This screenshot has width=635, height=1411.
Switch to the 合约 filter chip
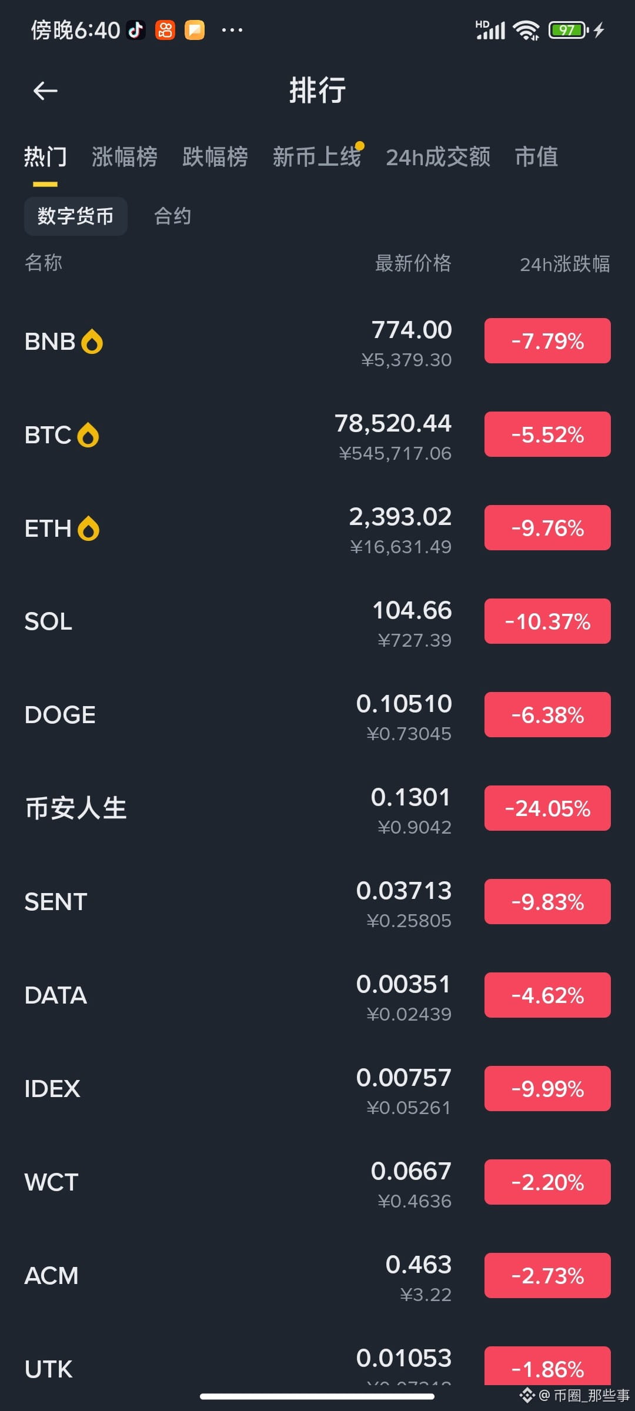[x=172, y=216]
